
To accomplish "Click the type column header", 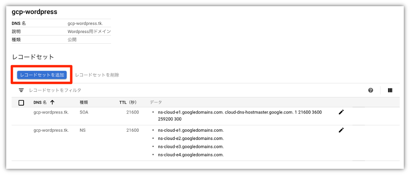I will (x=84, y=102).
